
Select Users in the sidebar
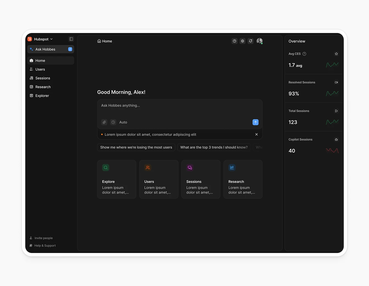coord(40,69)
